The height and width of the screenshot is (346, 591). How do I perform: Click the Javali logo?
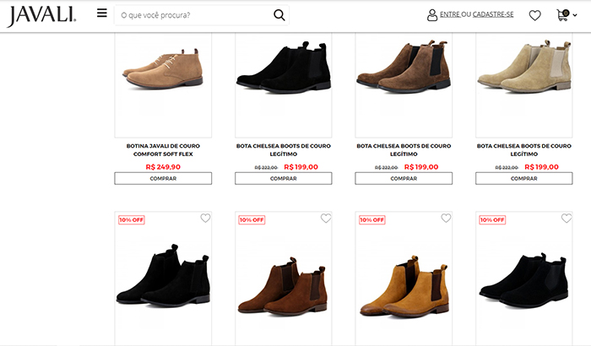(x=42, y=15)
